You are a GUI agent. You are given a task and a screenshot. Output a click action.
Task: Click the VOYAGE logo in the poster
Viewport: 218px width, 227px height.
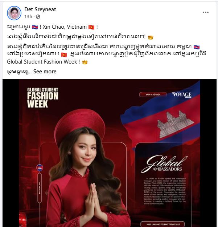coord(182,95)
